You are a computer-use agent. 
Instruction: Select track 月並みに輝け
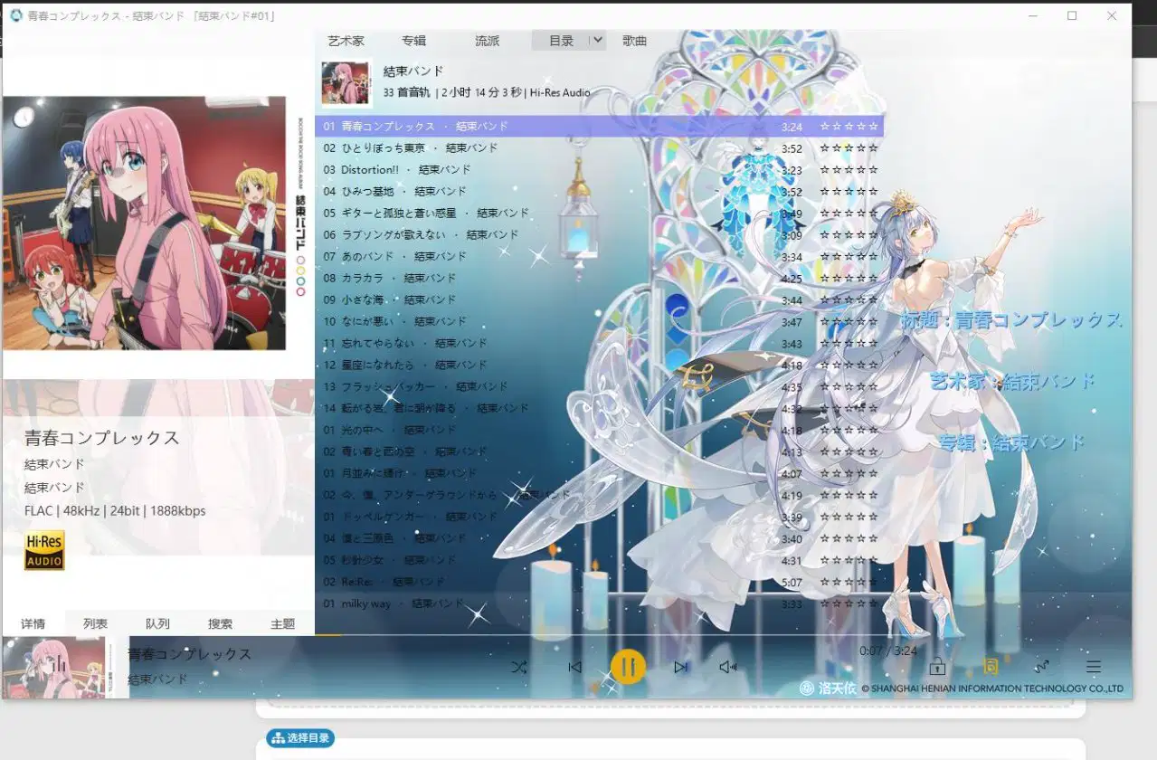[x=599, y=474]
